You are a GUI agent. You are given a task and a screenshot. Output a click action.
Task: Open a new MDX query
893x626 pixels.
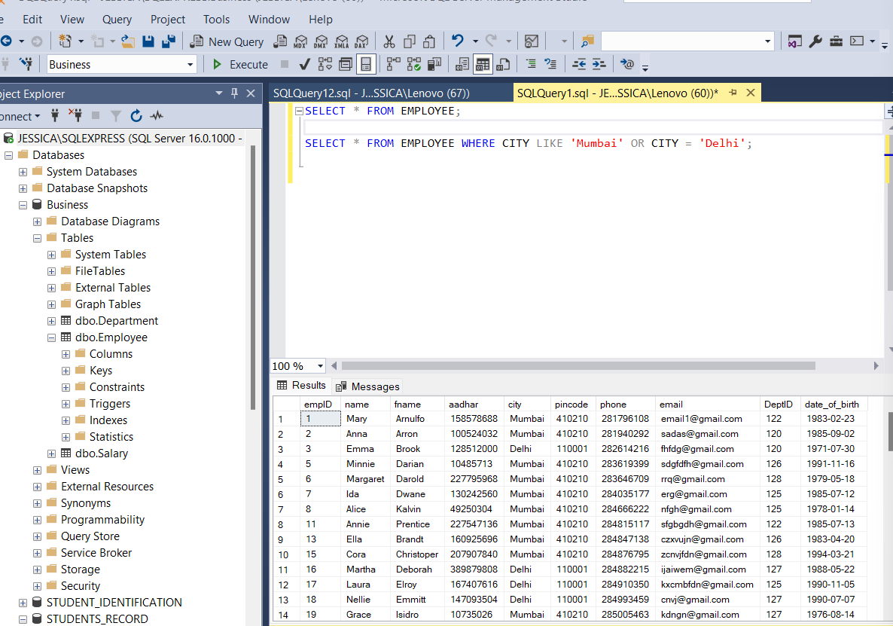click(x=300, y=41)
